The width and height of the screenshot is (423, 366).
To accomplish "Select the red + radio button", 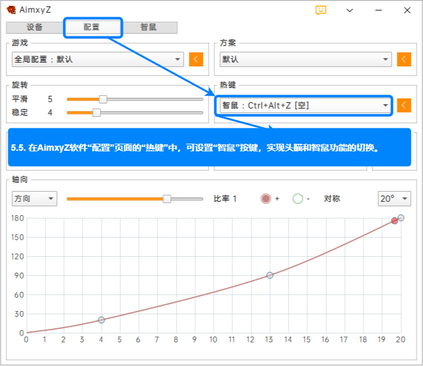I will [266, 199].
